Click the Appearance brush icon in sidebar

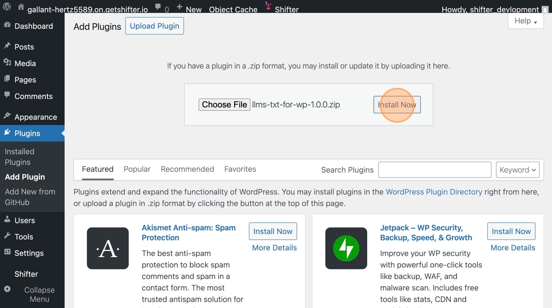[7, 116]
